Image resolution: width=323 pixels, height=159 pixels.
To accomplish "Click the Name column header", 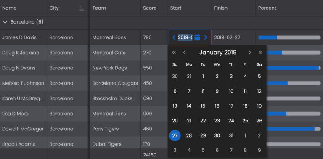I will click(9, 8).
